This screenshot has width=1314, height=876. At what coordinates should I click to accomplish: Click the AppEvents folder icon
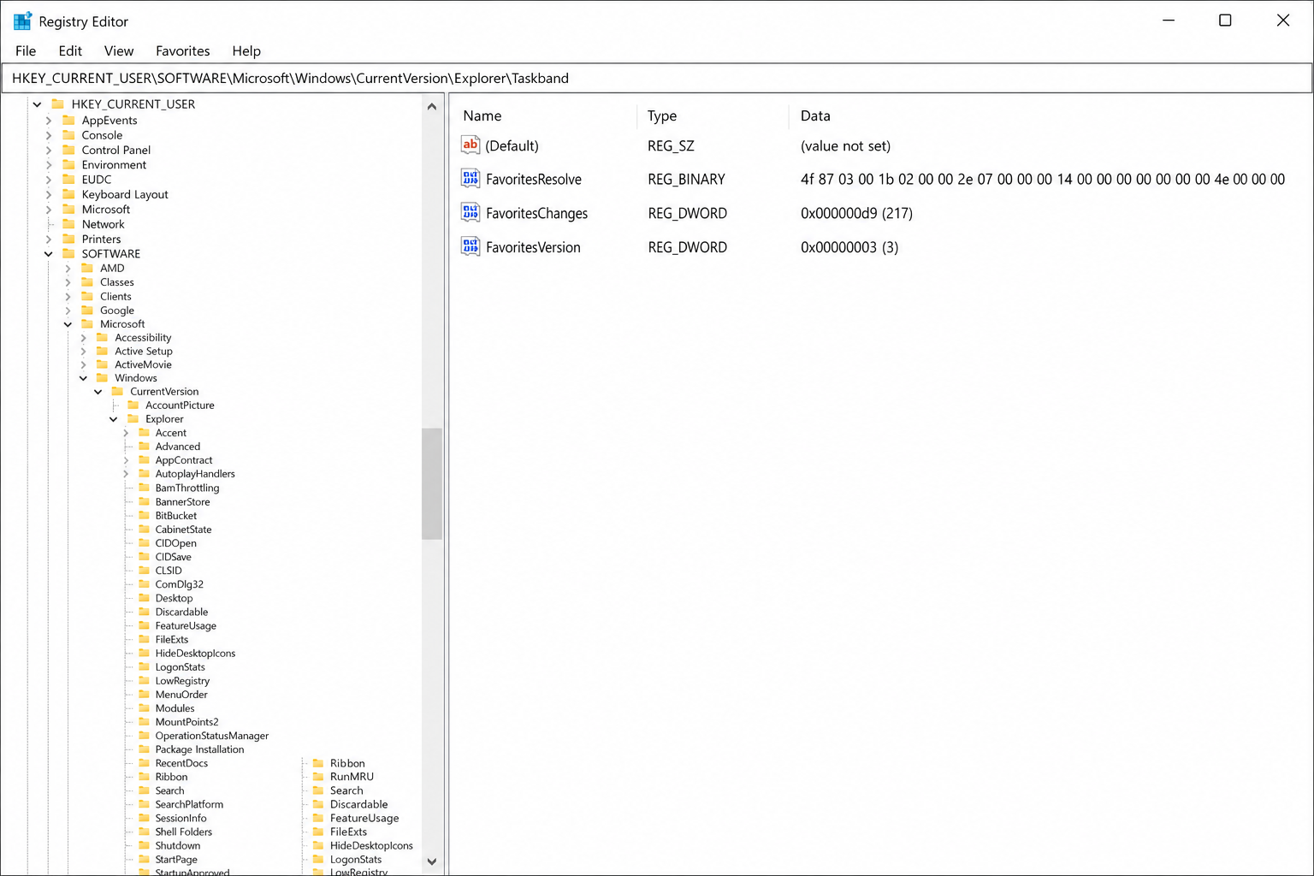coord(68,120)
